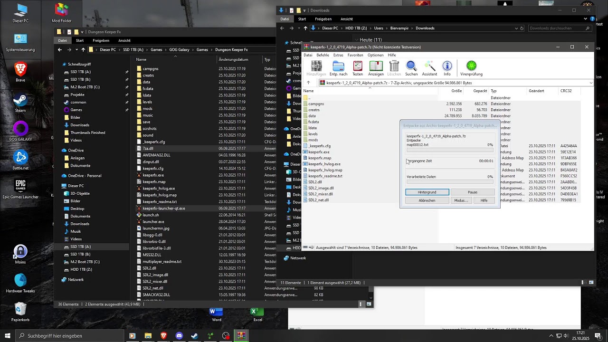Click the Abbrechen button
The width and height of the screenshot is (608, 342).
(427, 200)
